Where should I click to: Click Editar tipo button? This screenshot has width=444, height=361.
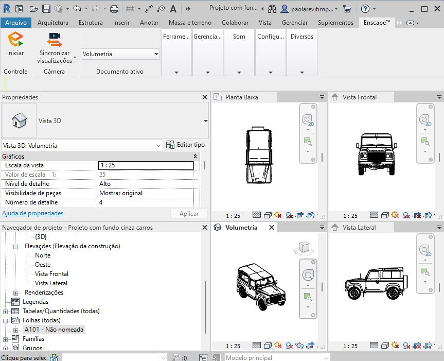click(x=186, y=145)
